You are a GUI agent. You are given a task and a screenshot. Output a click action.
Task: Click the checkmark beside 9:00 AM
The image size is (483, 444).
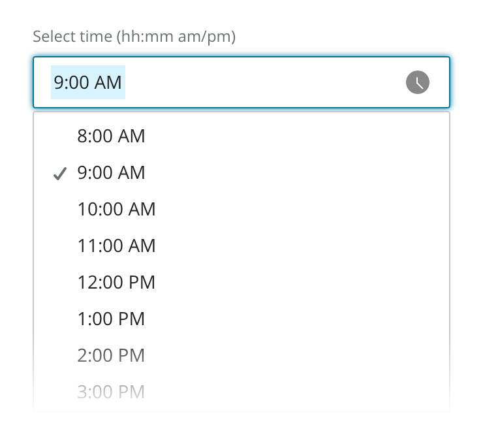(60, 174)
